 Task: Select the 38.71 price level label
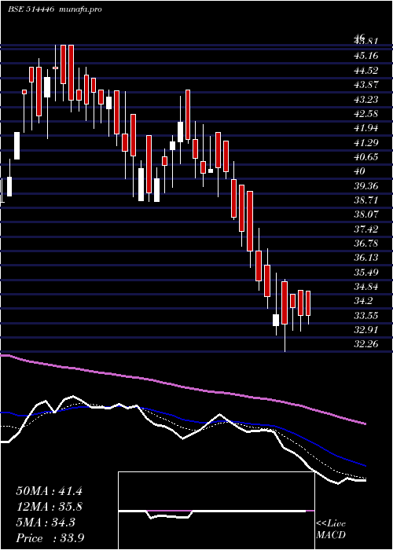point(366,200)
